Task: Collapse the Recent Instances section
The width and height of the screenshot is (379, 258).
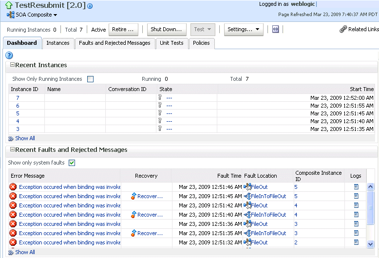Action: (x=12, y=65)
